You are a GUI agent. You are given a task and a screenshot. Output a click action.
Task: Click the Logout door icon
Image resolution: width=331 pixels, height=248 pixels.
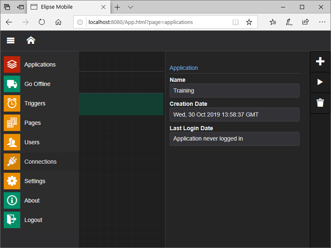12,220
